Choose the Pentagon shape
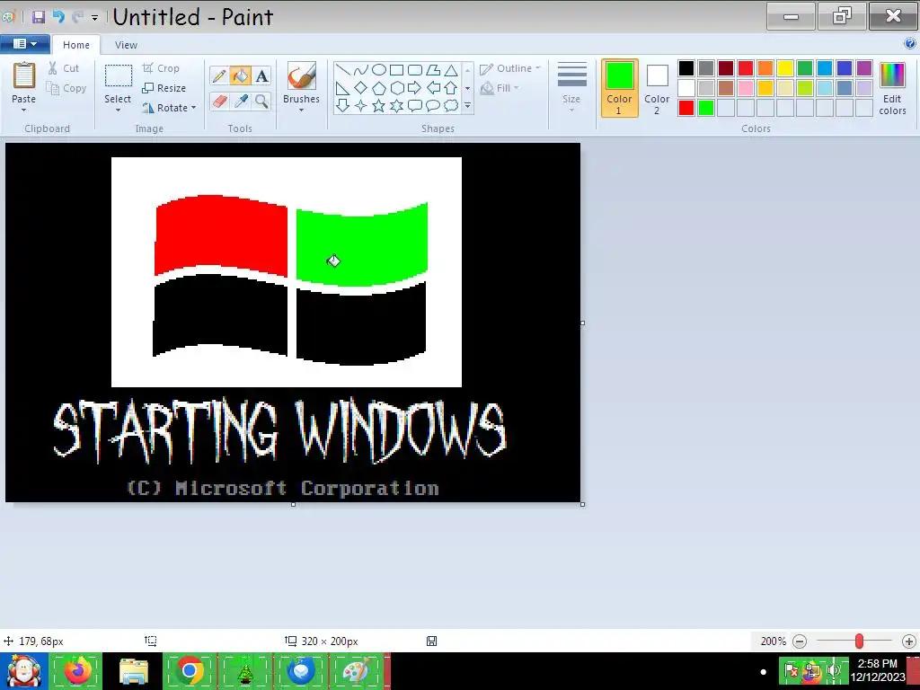 coord(379,88)
